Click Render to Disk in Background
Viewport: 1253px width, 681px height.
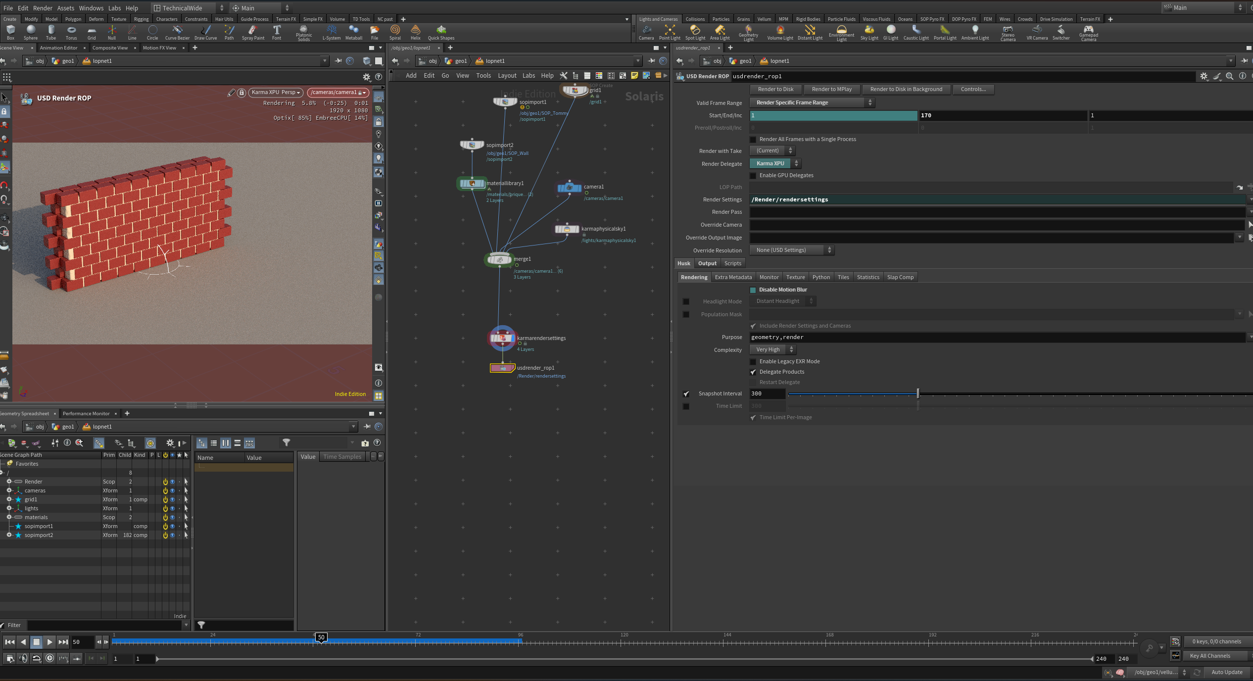tap(906, 89)
